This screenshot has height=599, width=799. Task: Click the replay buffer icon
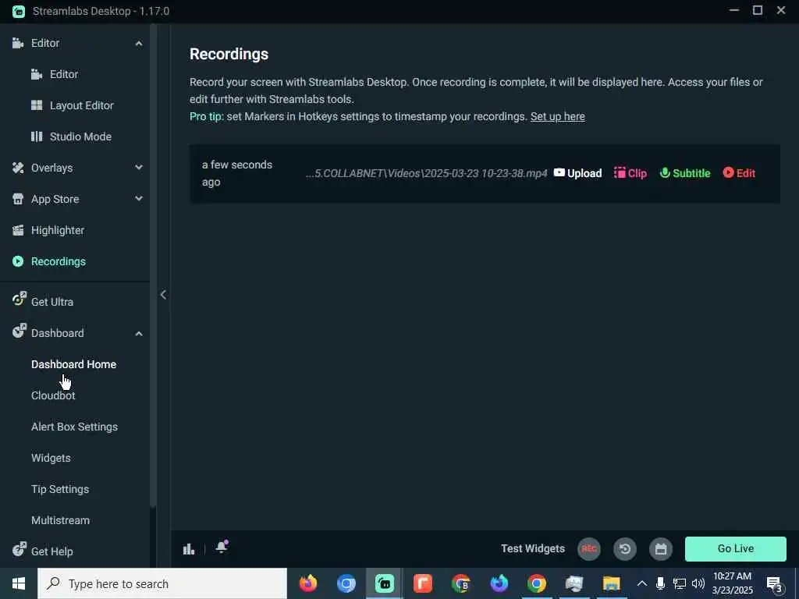pos(625,549)
